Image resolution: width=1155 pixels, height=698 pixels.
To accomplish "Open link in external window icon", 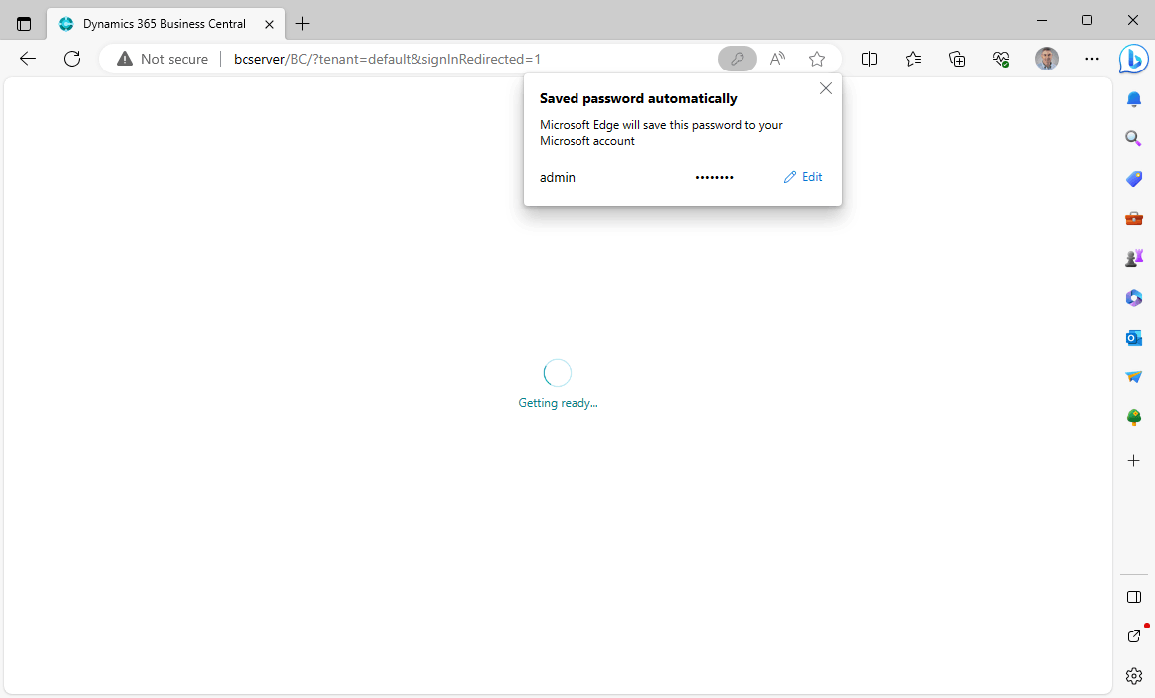I will click(x=1134, y=636).
